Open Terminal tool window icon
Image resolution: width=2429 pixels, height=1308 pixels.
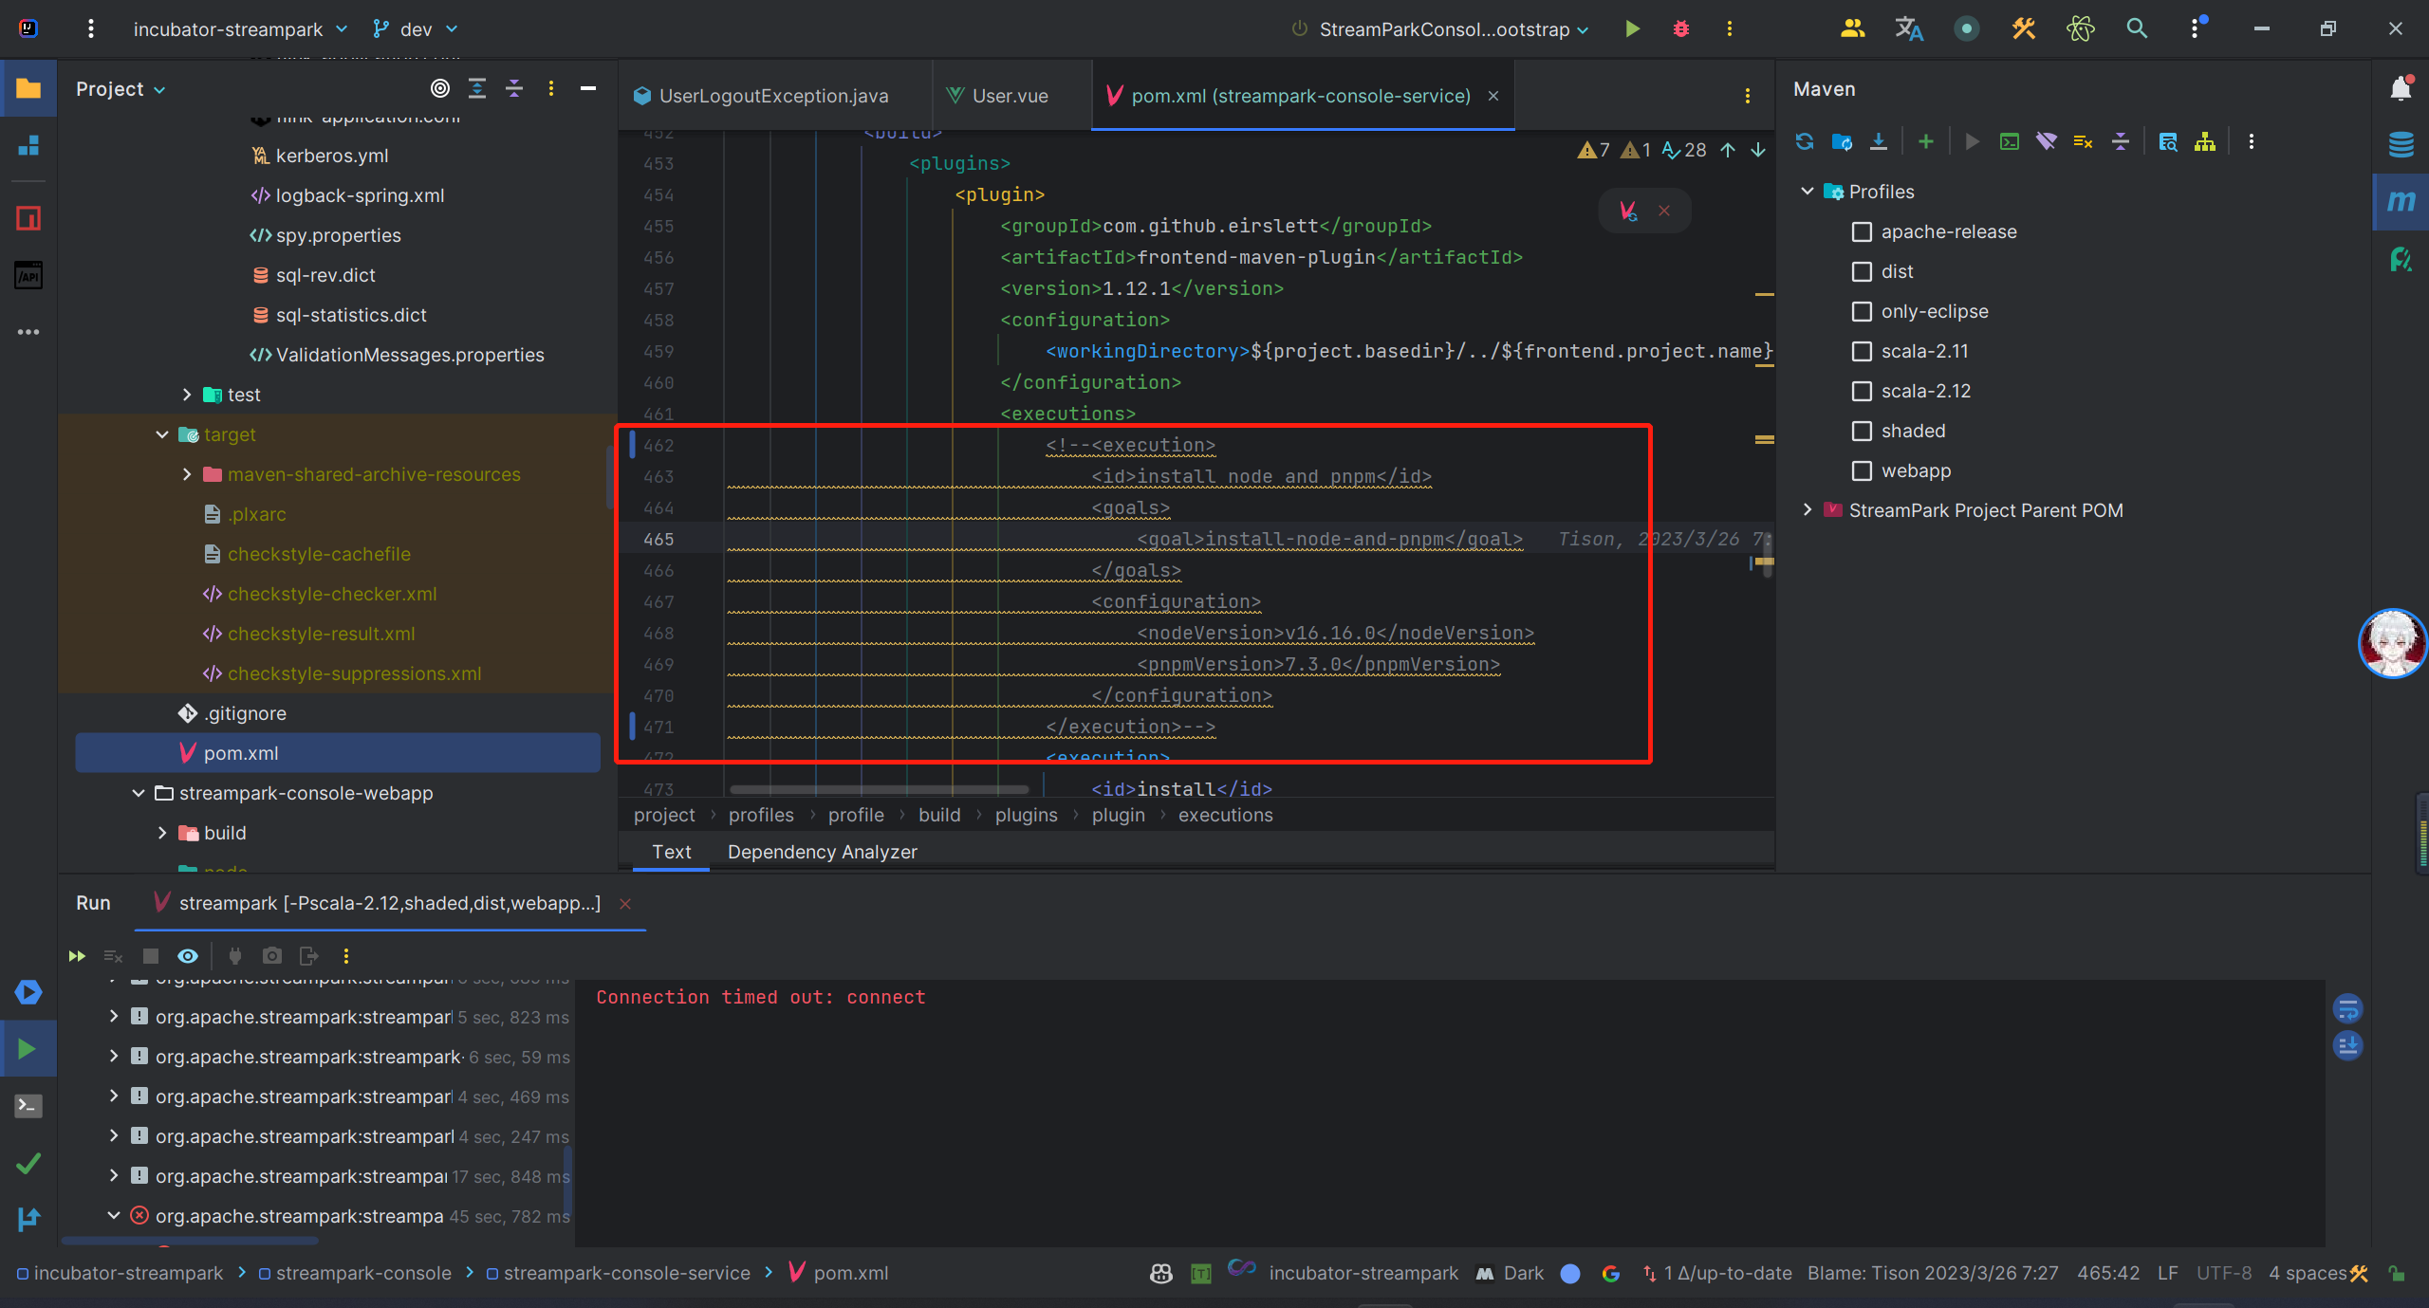(28, 1106)
